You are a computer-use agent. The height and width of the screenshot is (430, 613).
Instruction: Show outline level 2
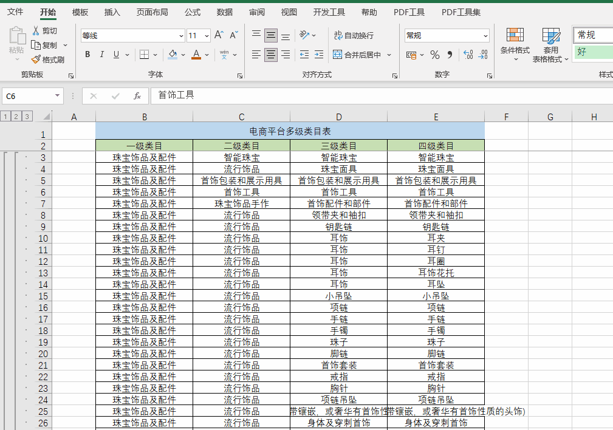pyautogui.click(x=16, y=117)
